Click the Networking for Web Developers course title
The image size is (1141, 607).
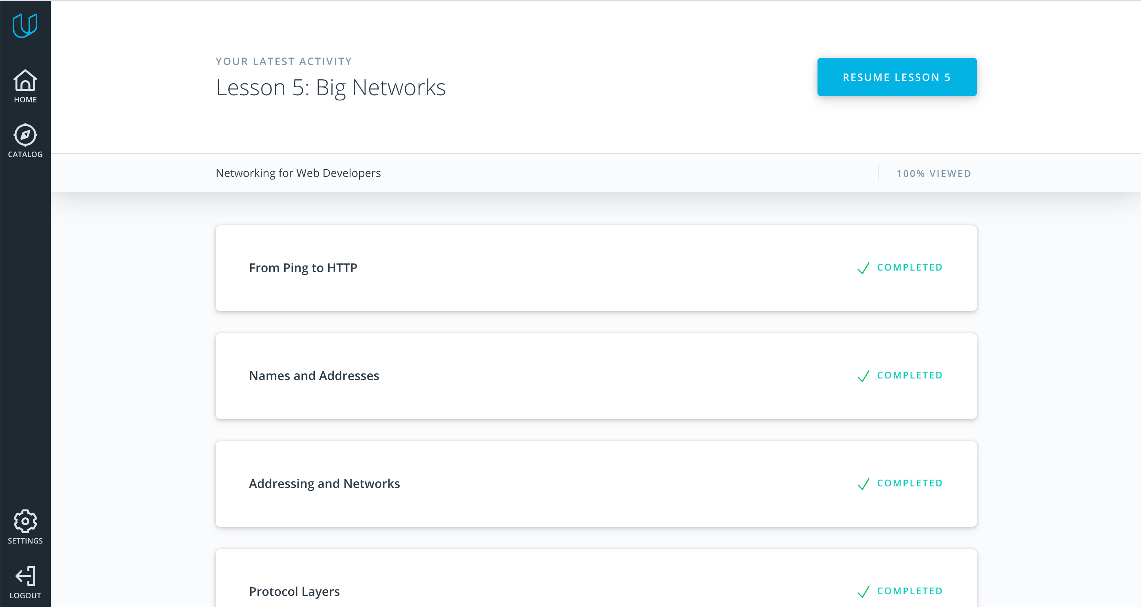(x=298, y=173)
